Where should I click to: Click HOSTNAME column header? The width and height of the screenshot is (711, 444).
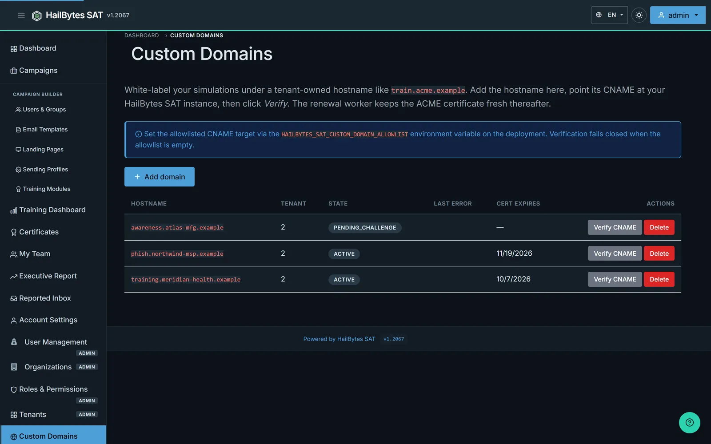click(149, 204)
